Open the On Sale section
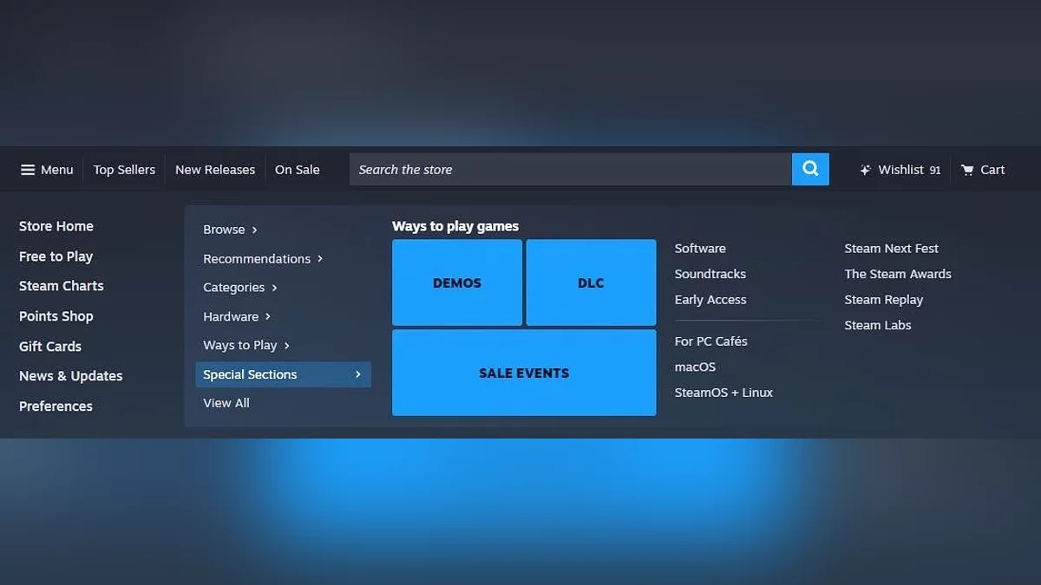The height and width of the screenshot is (585, 1041). click(x=298, y=170)
